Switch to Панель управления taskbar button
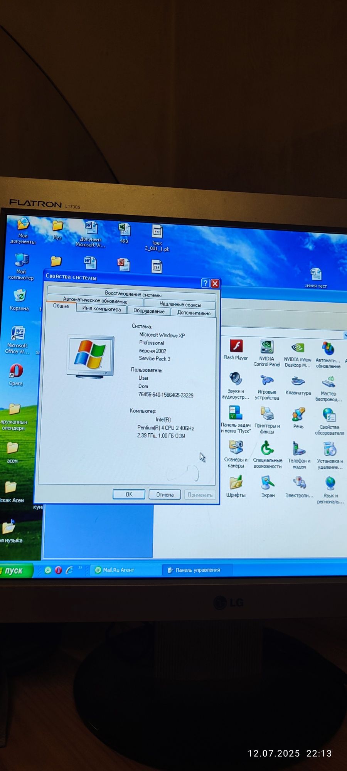347x771 pixels. [198, 570]
